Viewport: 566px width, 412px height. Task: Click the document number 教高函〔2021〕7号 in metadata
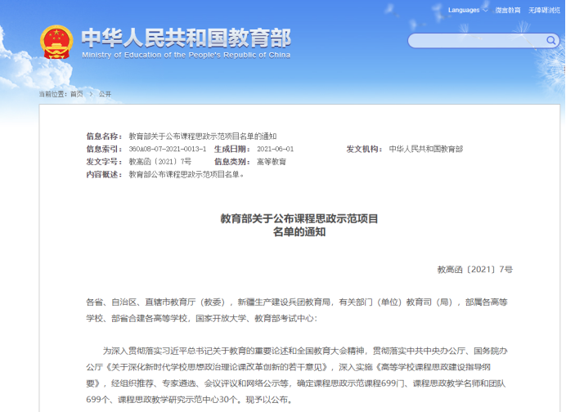(x=159, y=162)
